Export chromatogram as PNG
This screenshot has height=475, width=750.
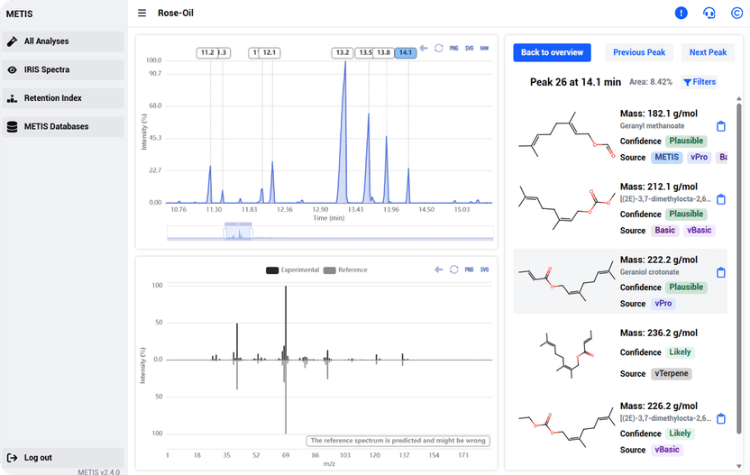454,49
